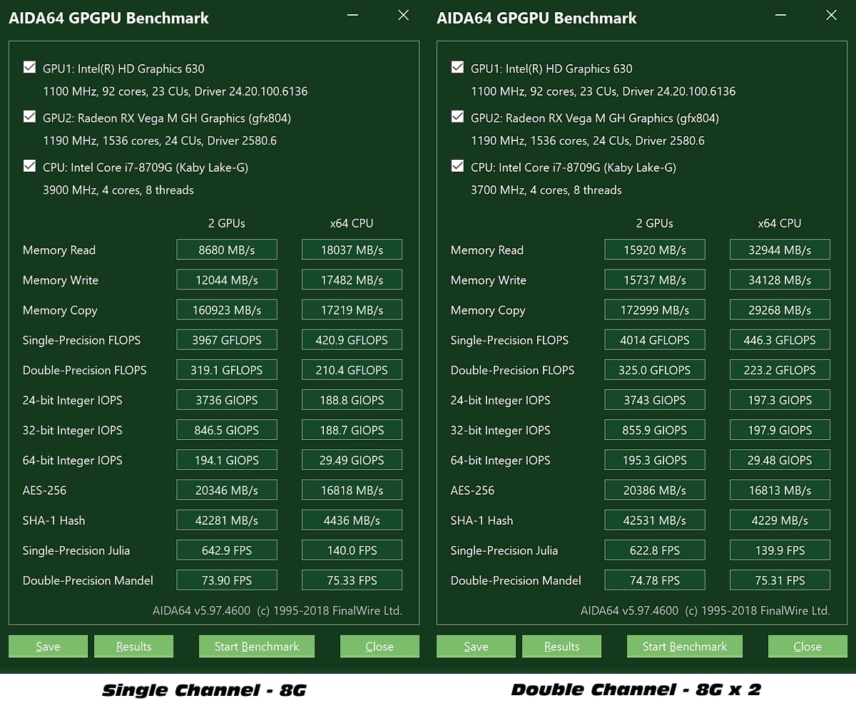Screen dimensions: 856x713
Task: Uncheck GPU1 Intel HD Graphics 630 in Double Channel window
Action: (457, 68)
